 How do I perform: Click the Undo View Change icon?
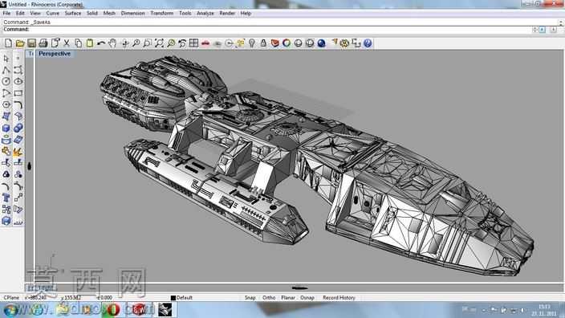coord(182,43)
